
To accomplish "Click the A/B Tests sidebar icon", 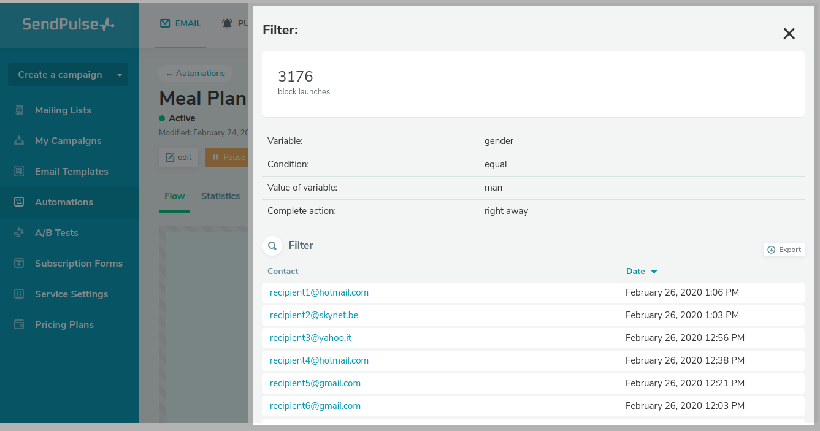I will 19,233.
